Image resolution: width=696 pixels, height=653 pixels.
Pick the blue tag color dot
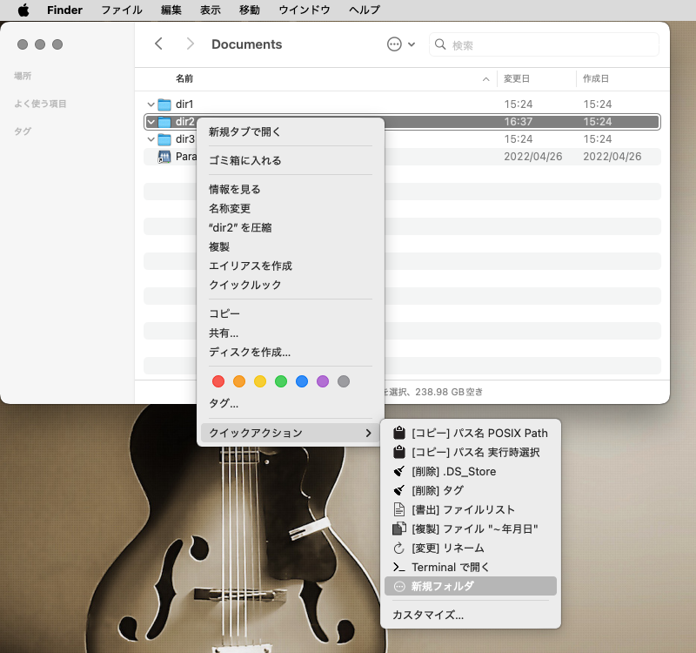[x=302, y=381]
